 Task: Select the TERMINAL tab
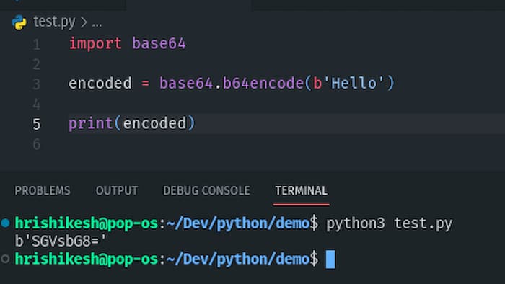(x=301, y=191)
